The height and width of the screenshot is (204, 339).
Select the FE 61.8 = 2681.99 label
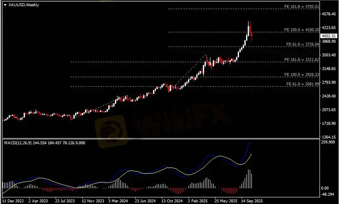click(302, 84)
